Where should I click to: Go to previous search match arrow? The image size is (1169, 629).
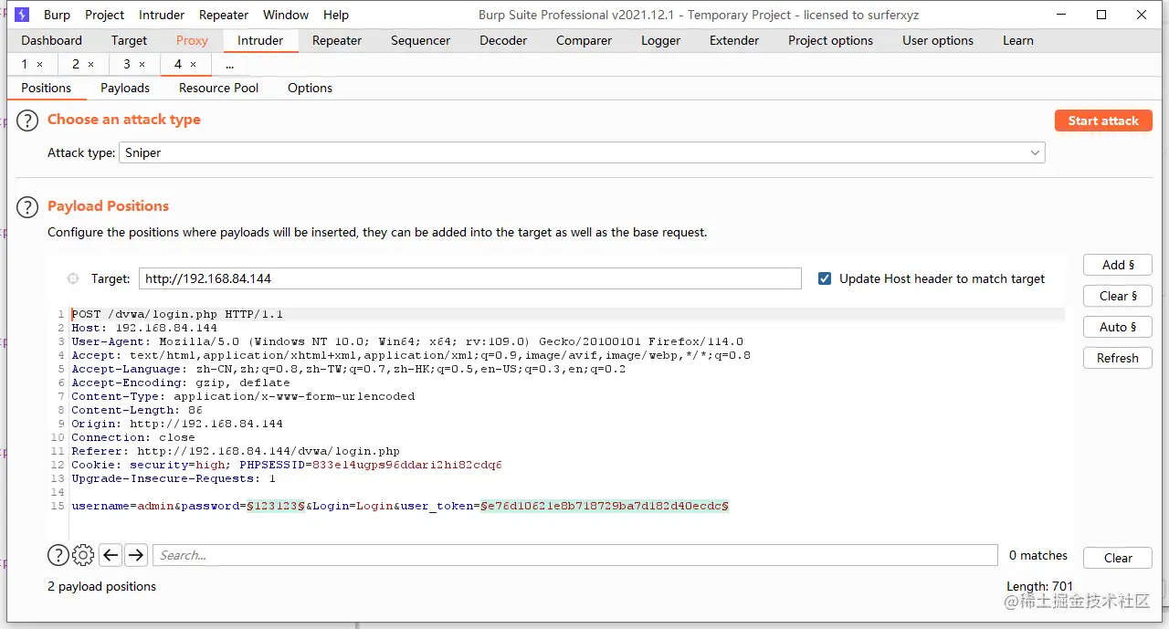click(111, 555)
